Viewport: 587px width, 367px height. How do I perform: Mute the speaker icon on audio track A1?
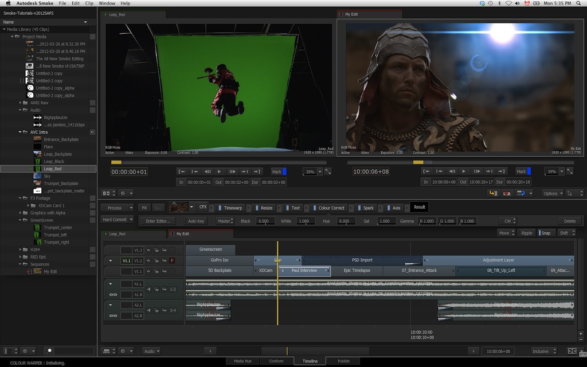pyautogui.click(x=148, y=289)
